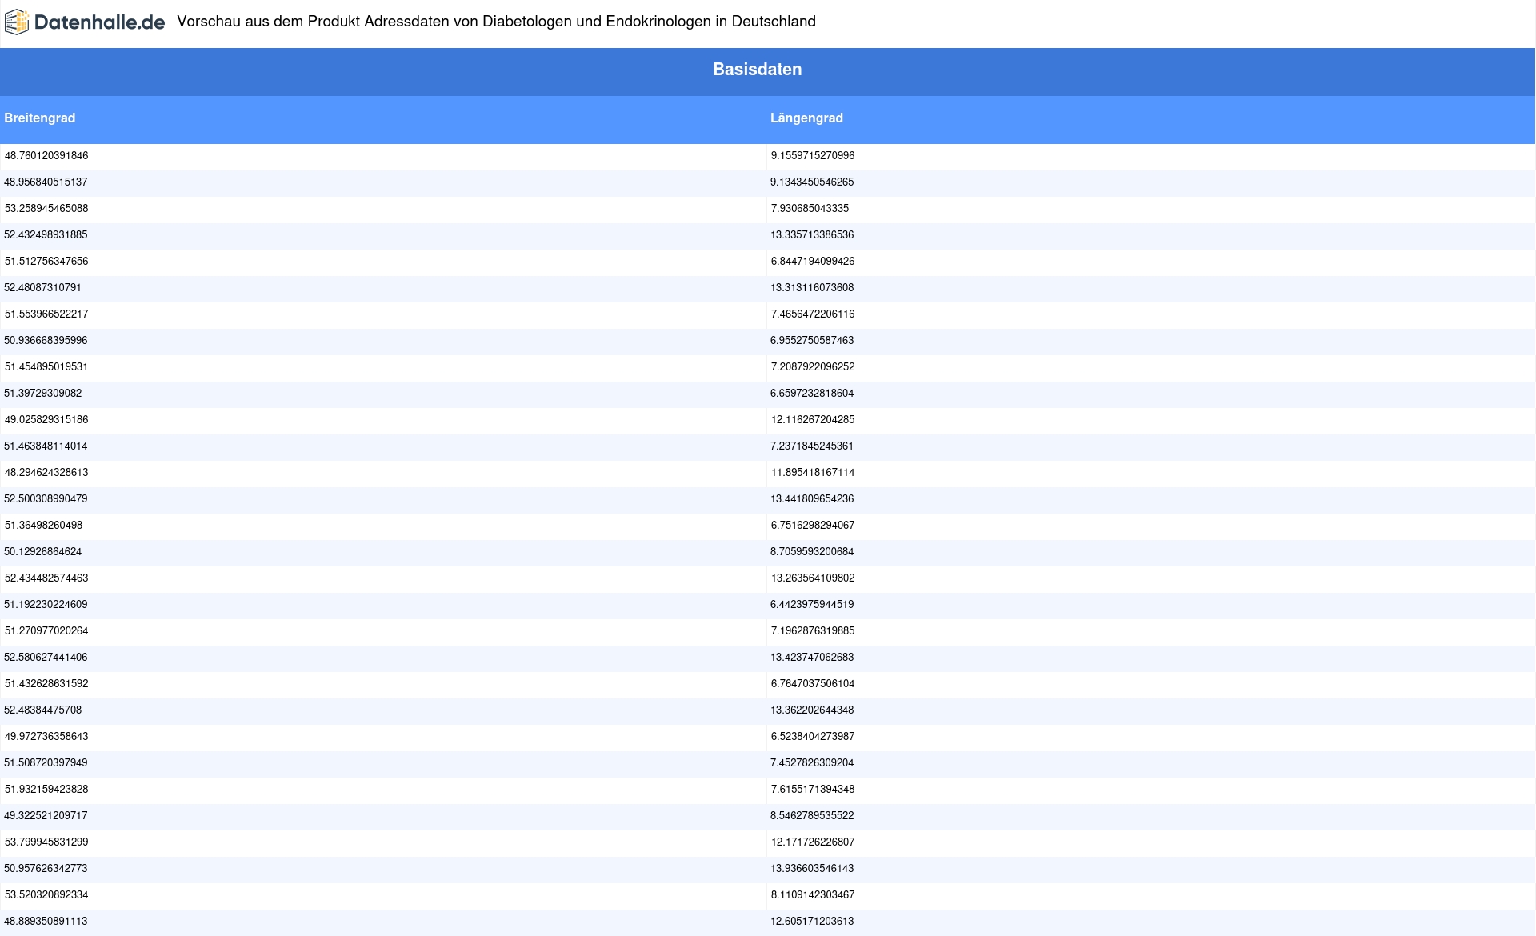Select longitude 7.1962876319885
1536x936 pixels.
point(812,631)
